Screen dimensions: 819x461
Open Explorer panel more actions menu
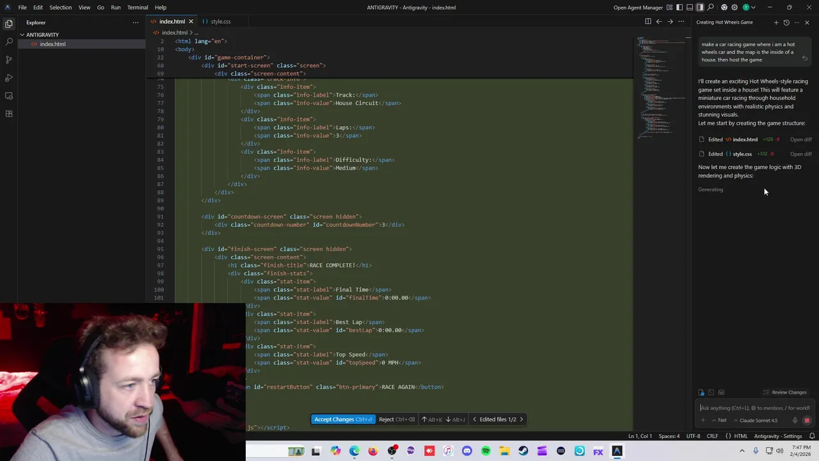tap(135, 22)
